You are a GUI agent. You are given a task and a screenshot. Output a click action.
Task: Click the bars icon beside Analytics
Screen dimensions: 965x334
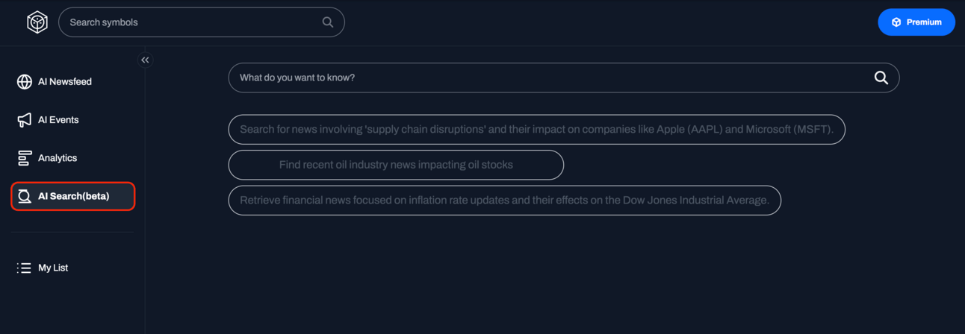point(25,158)
